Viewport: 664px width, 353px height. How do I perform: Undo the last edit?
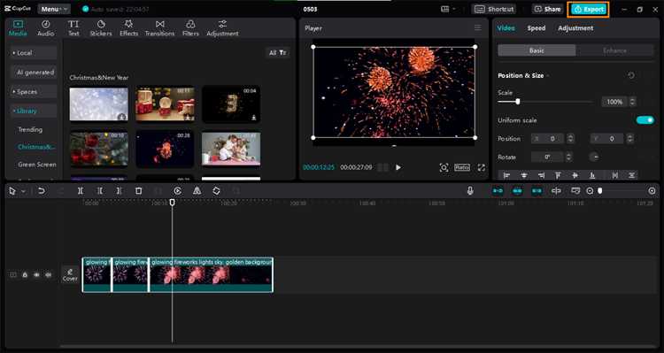pos(41,191)
